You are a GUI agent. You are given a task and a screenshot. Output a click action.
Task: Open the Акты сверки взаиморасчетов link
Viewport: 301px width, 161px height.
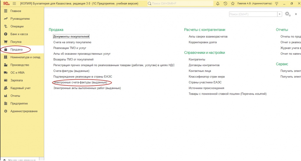click(x=208, y=36)
